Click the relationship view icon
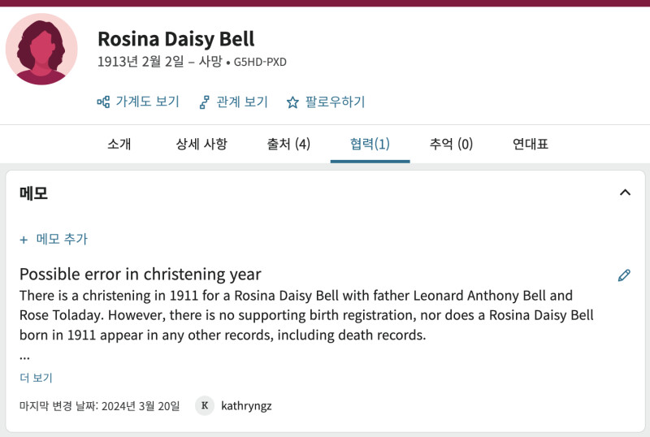650x437 pixels. pyautogui.click(x=205, y=102)
